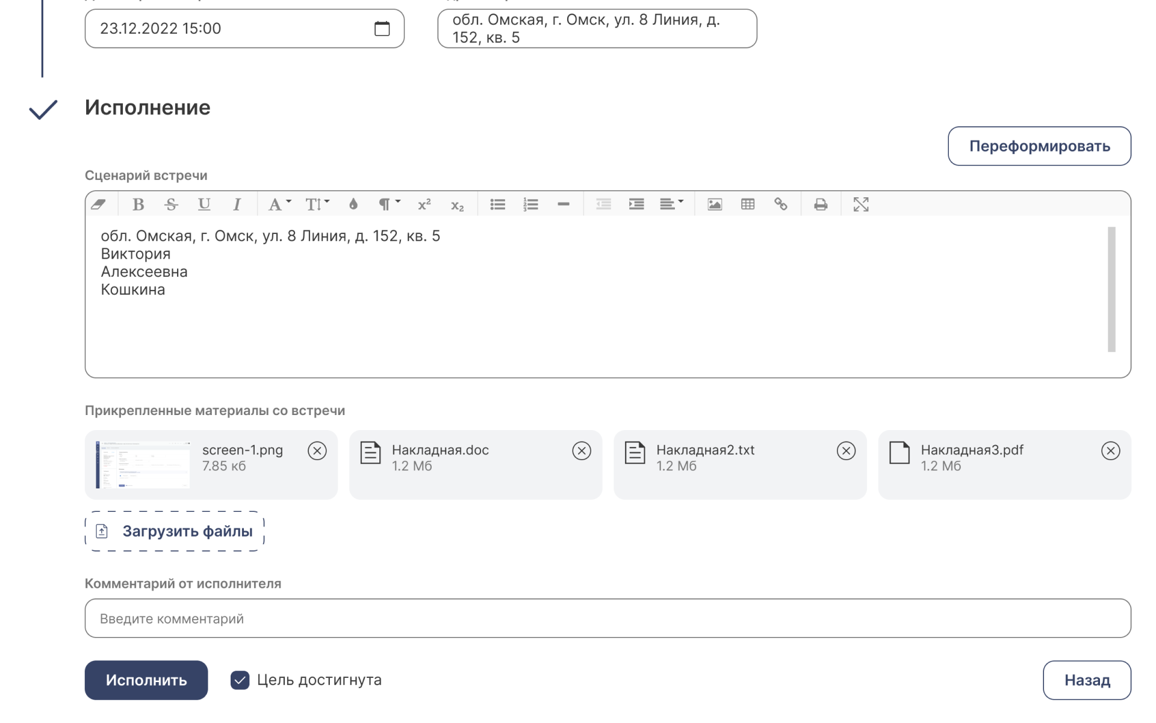This screenshot has width=1156, height=723.
Task: Open the font family dropdown
Action: tap(279, 205)
